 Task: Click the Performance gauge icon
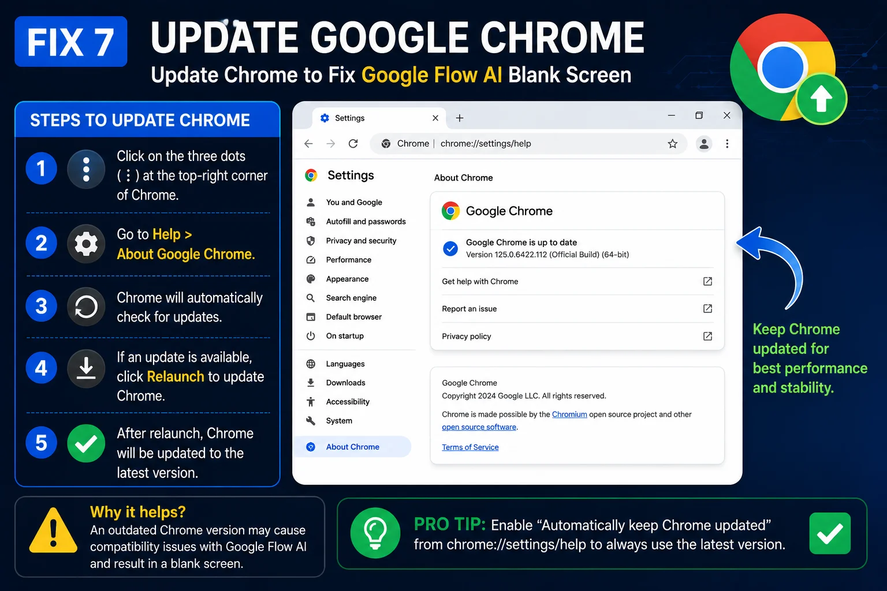(x=311, y=260)
